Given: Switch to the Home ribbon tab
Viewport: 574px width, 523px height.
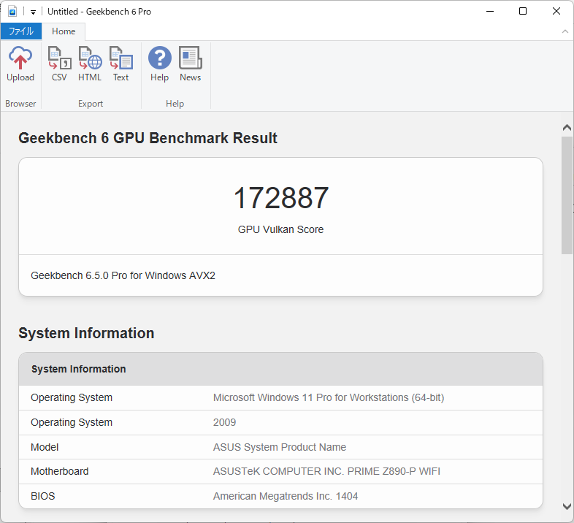Looking at the screenshot, I should [x=64, y=31].
